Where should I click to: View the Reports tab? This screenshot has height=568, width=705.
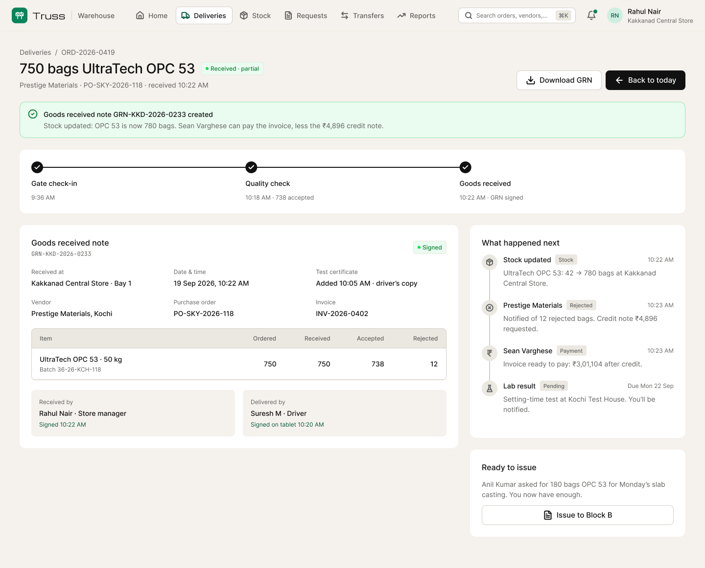(x=417, y=16)
